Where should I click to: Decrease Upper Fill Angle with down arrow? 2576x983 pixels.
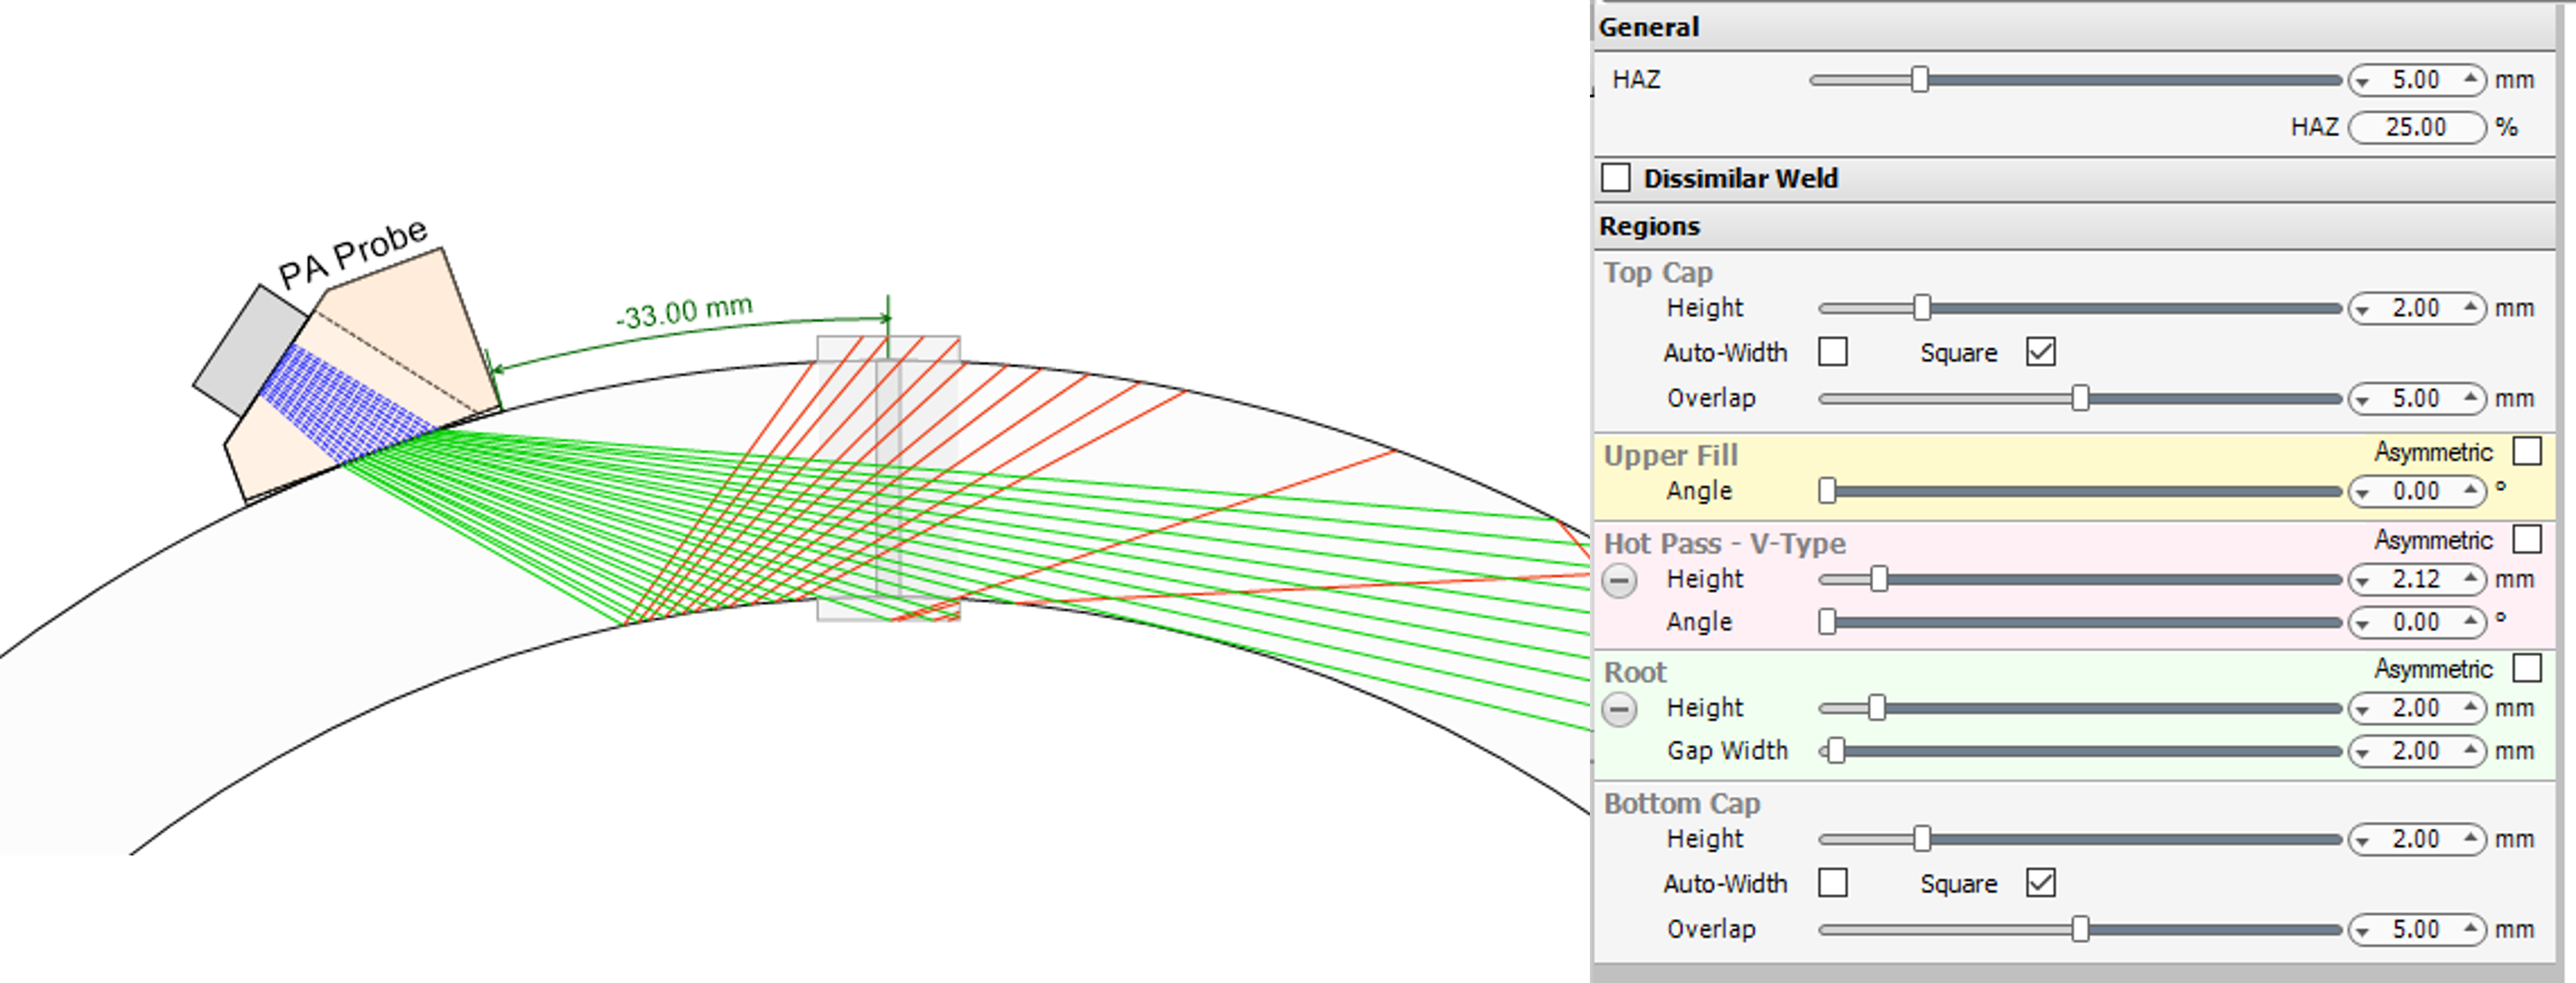point(2363,493)
